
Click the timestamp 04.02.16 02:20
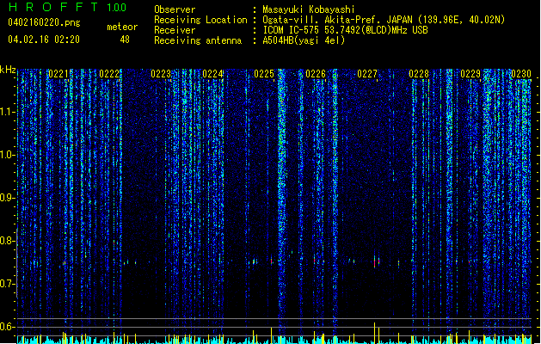(44, 40)
